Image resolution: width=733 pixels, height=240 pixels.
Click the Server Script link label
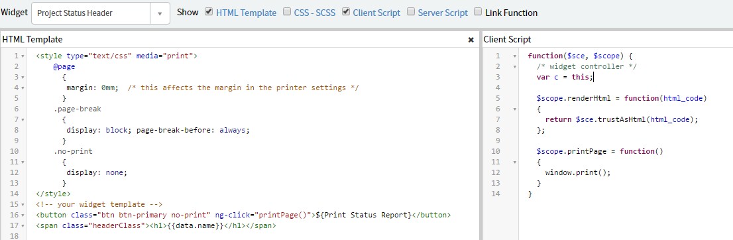pyautogui.click(x=443, y=13)
